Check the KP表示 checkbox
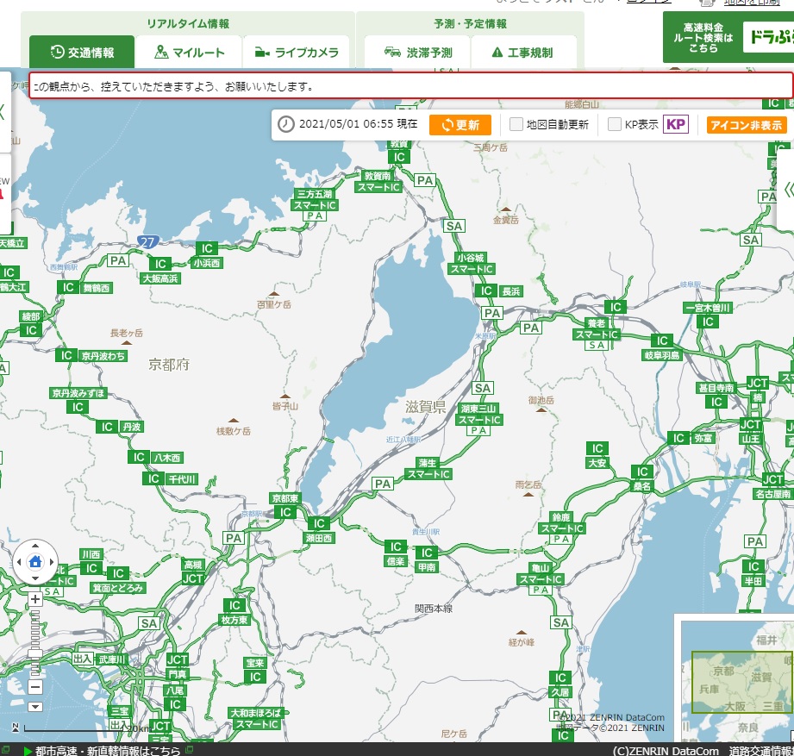Image resolution: width=794 pixels, height=756 pixels. click(615, 125)
